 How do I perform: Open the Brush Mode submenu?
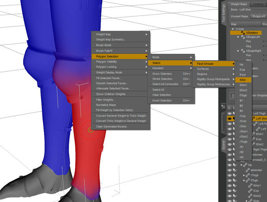click(x=121, y=45)
